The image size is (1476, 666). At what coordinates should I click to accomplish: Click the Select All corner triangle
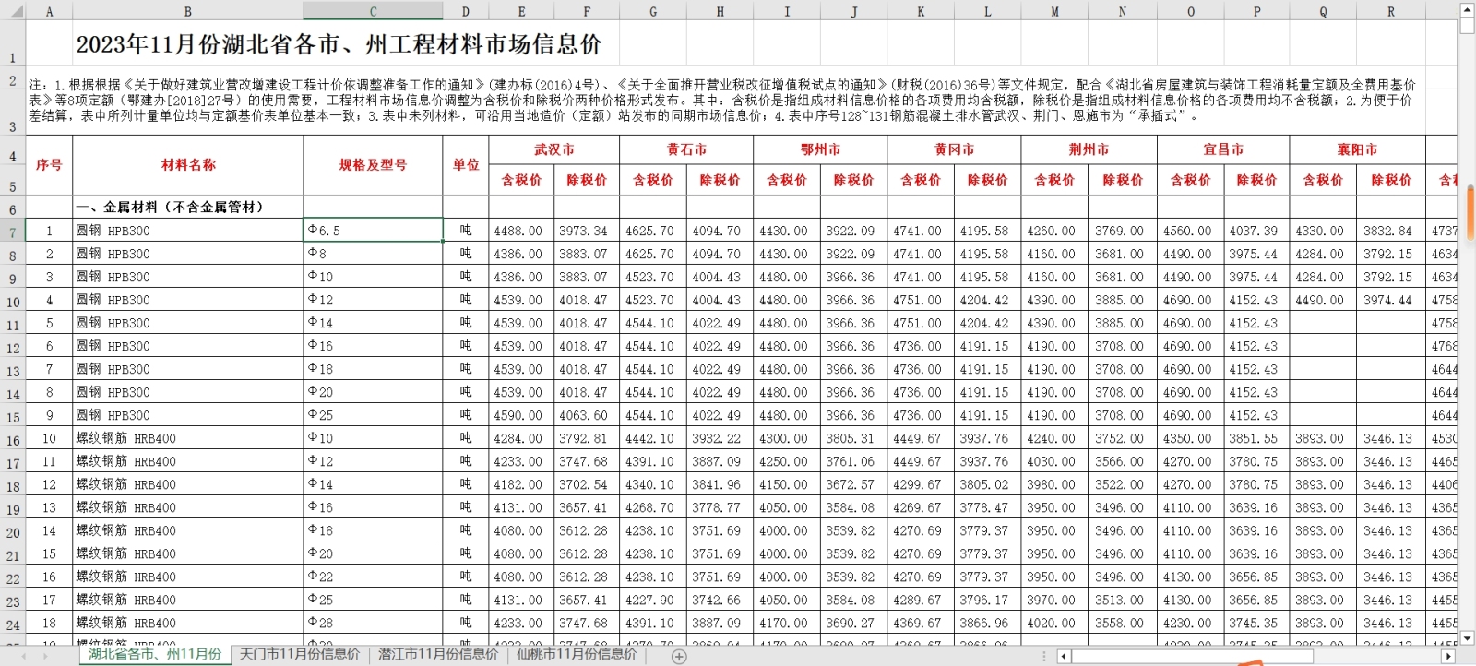pyautogui.click(x=12, y=12)
